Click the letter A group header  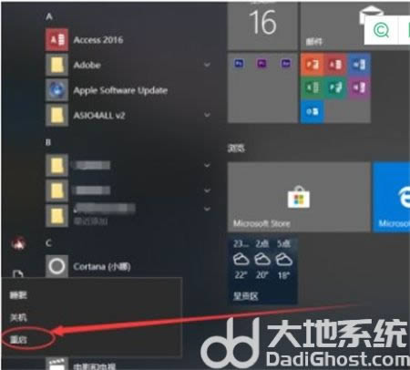(x=49, y=16)
